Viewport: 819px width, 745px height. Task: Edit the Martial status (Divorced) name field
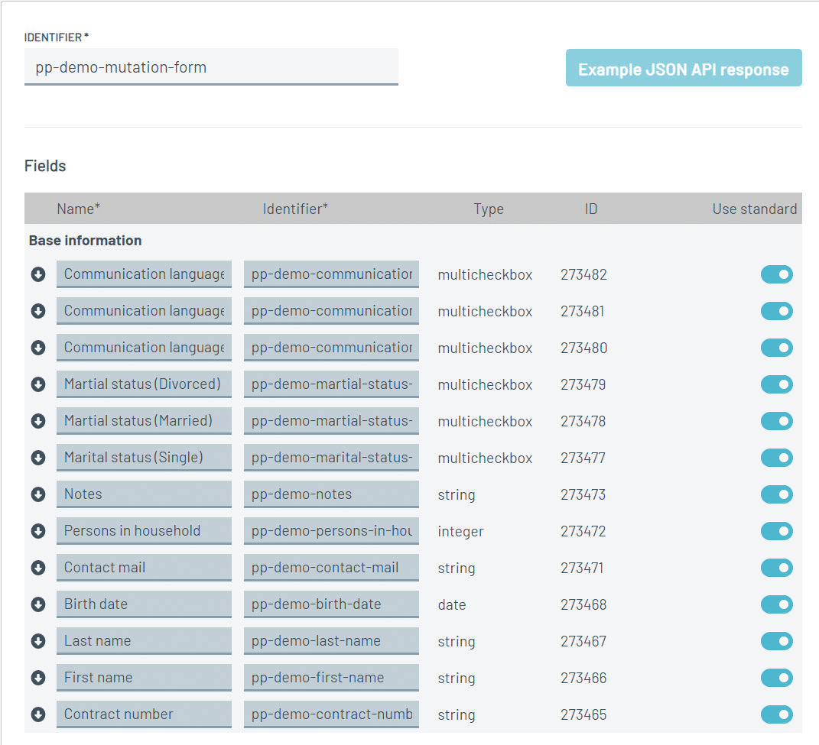pos(145,384)
